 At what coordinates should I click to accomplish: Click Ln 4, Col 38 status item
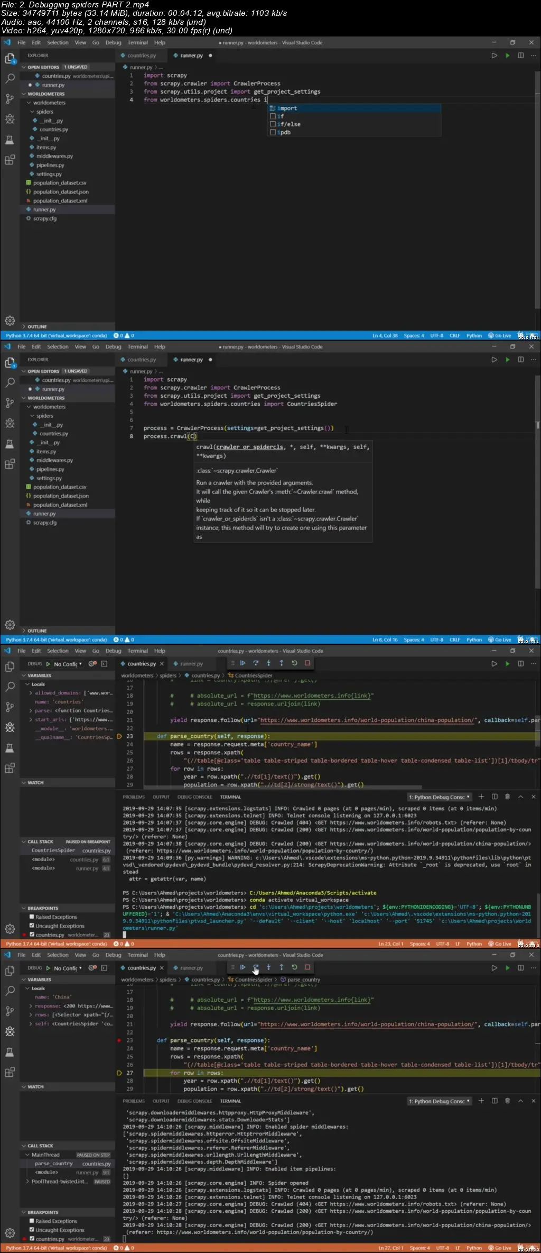385,336
